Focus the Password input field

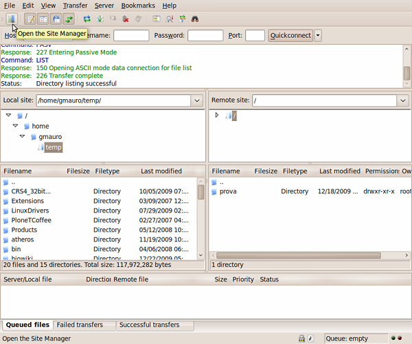click(x=205, y=35)
